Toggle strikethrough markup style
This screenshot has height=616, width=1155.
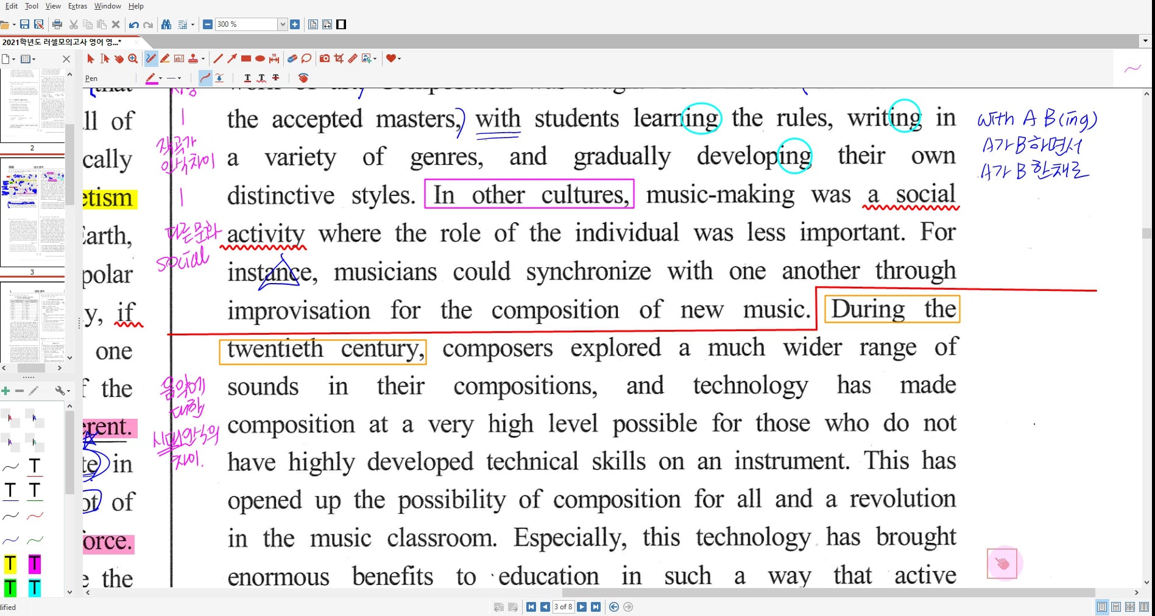[276, 78]
